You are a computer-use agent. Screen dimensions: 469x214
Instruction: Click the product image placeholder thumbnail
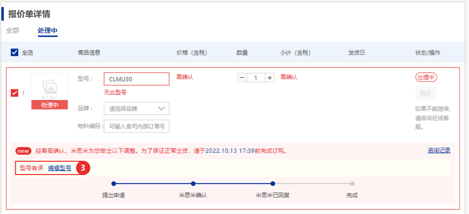(x=49, y=87)
